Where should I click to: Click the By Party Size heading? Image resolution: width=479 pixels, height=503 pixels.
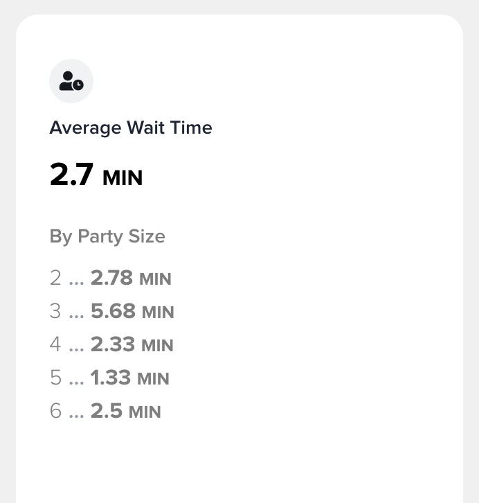[x=107, y=236]
